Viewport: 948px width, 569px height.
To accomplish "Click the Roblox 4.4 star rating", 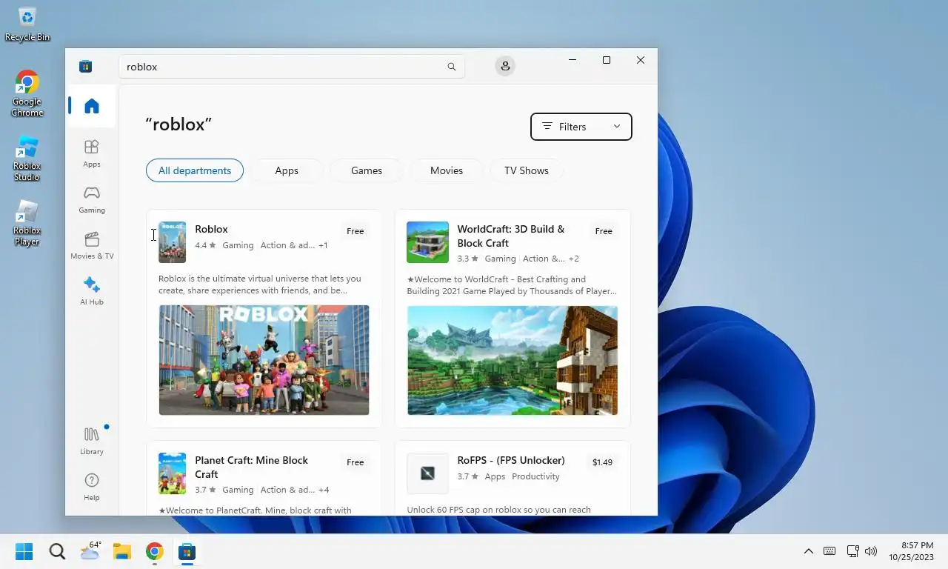I will tap(206, 245).
